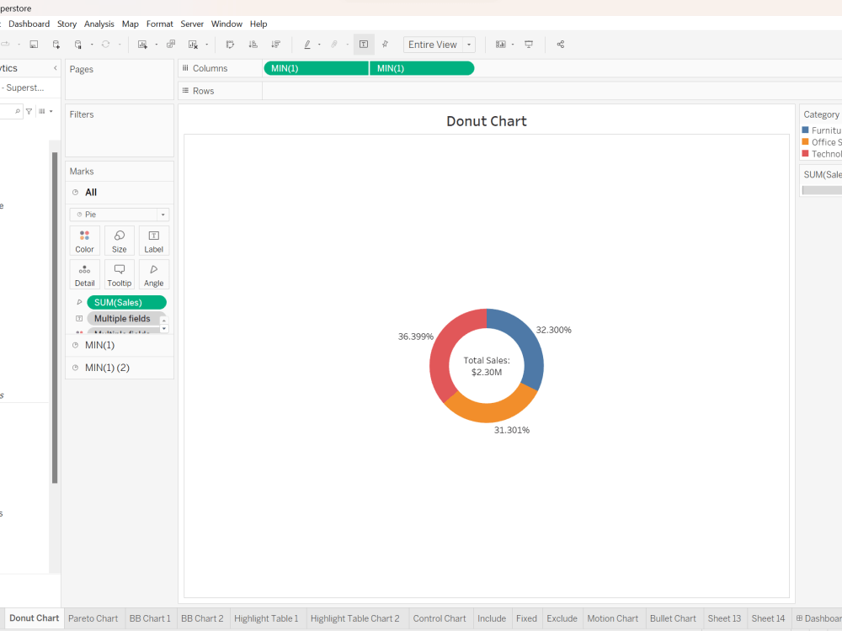Open the Dashboard menu
The height and width of the screenshot is (631, 842).
click(x=29, y=24)
